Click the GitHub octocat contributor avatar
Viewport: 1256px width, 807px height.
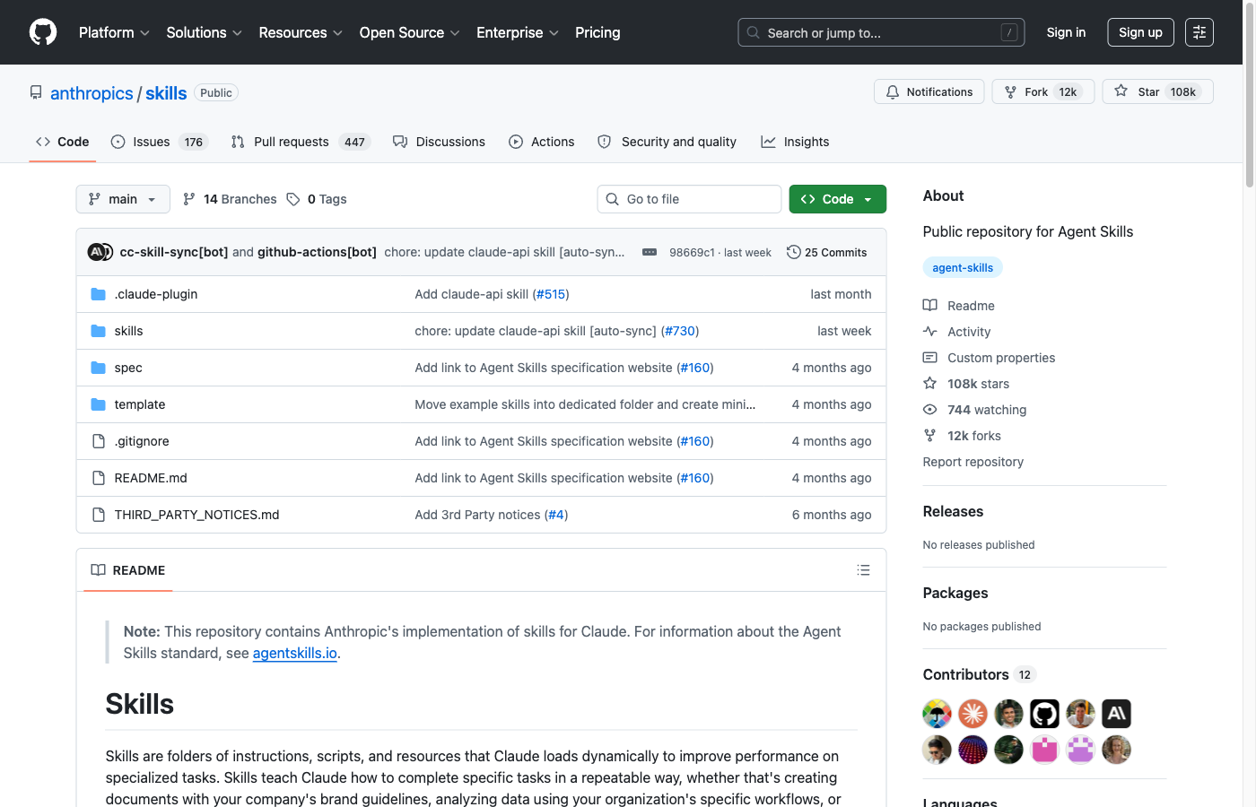point(1044,714)
